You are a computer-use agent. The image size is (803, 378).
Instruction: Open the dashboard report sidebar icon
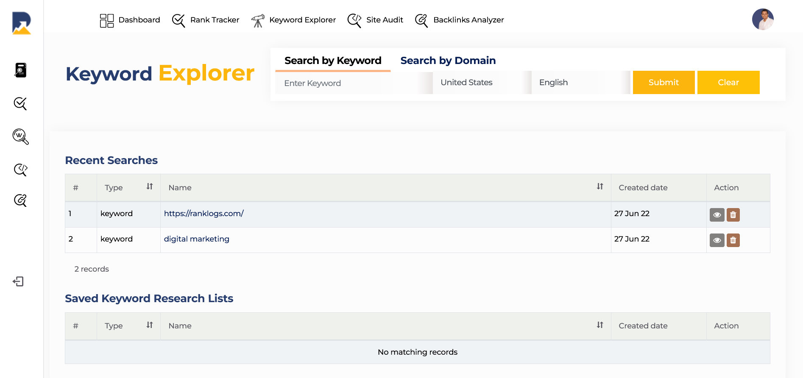tap(20, 70)
